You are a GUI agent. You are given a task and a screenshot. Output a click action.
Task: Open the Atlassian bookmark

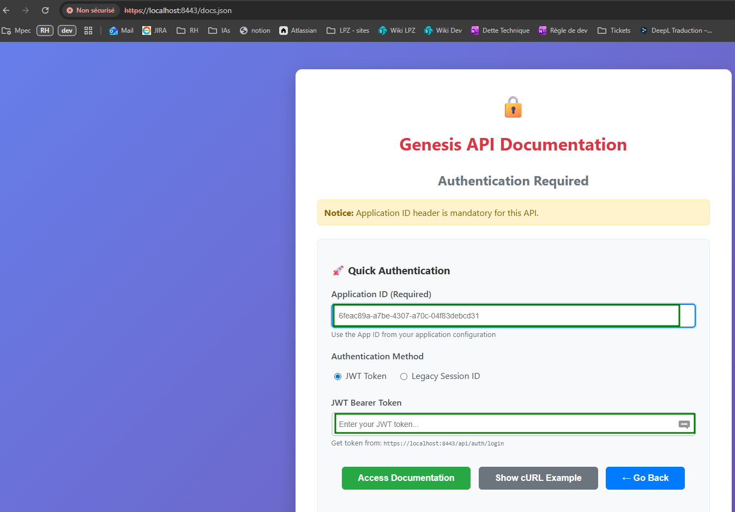pos(298,31)
